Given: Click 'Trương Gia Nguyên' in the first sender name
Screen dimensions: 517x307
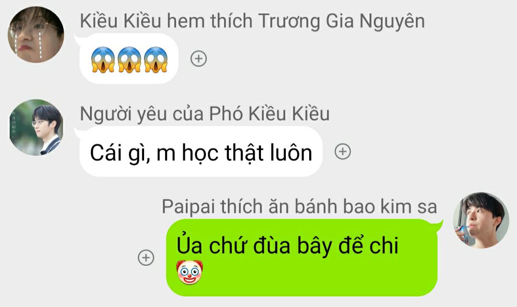Looking at the screenshot, I should 341,21.
